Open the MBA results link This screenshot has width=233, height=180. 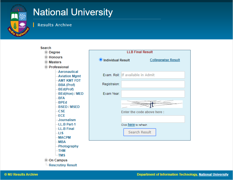pos(62,142)
